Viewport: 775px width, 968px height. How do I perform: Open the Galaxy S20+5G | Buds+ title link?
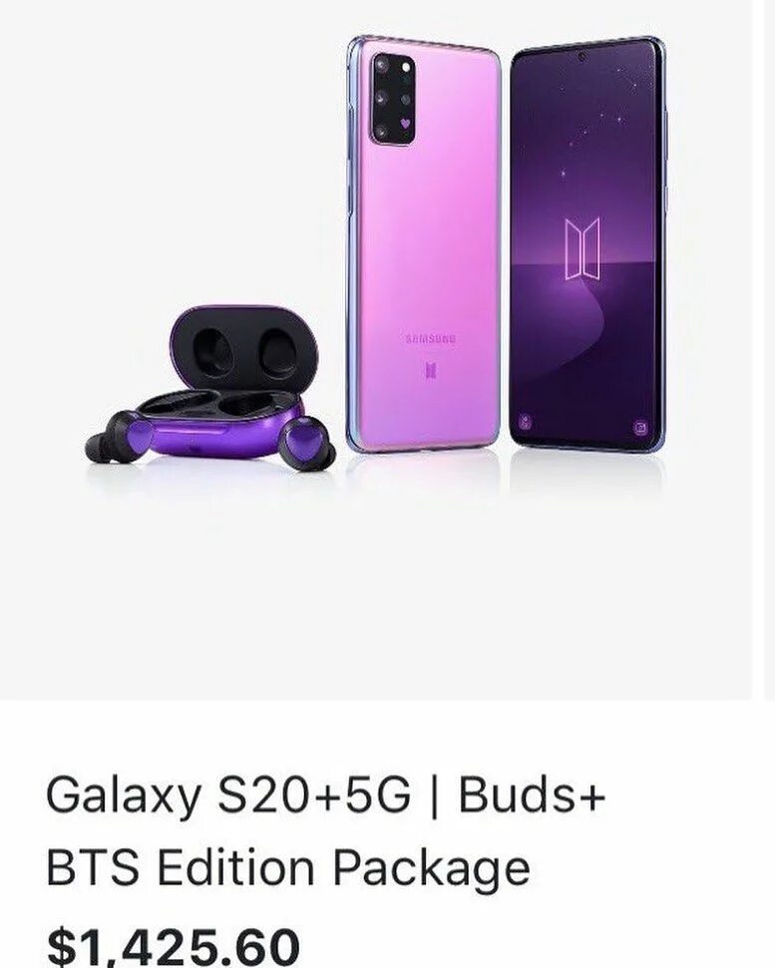325,795
